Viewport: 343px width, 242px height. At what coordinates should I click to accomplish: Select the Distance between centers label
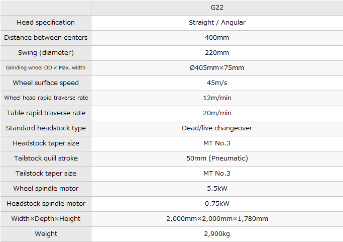coord(46,38)
